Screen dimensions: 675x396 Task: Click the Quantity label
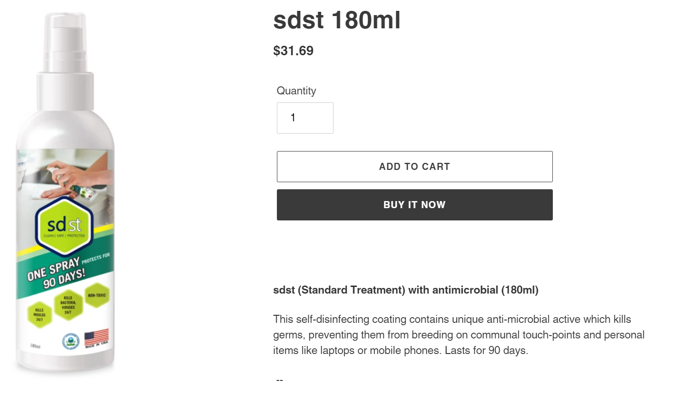coord(296,91)
